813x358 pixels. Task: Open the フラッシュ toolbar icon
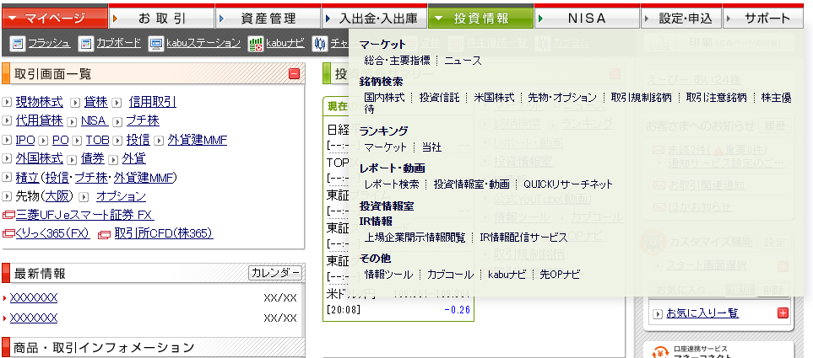coord(17,44)
